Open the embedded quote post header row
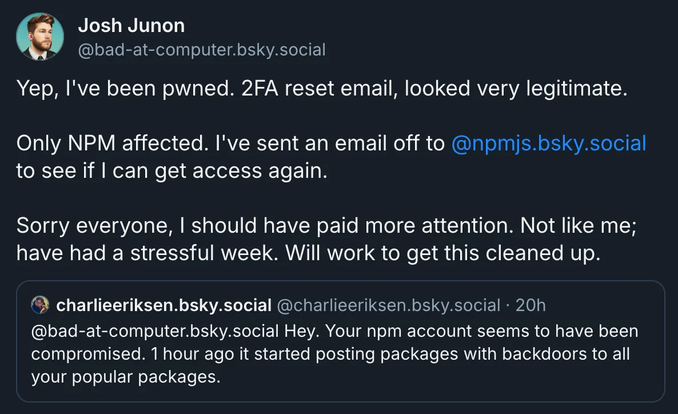678x414 pixels. [x=286, y=305]
